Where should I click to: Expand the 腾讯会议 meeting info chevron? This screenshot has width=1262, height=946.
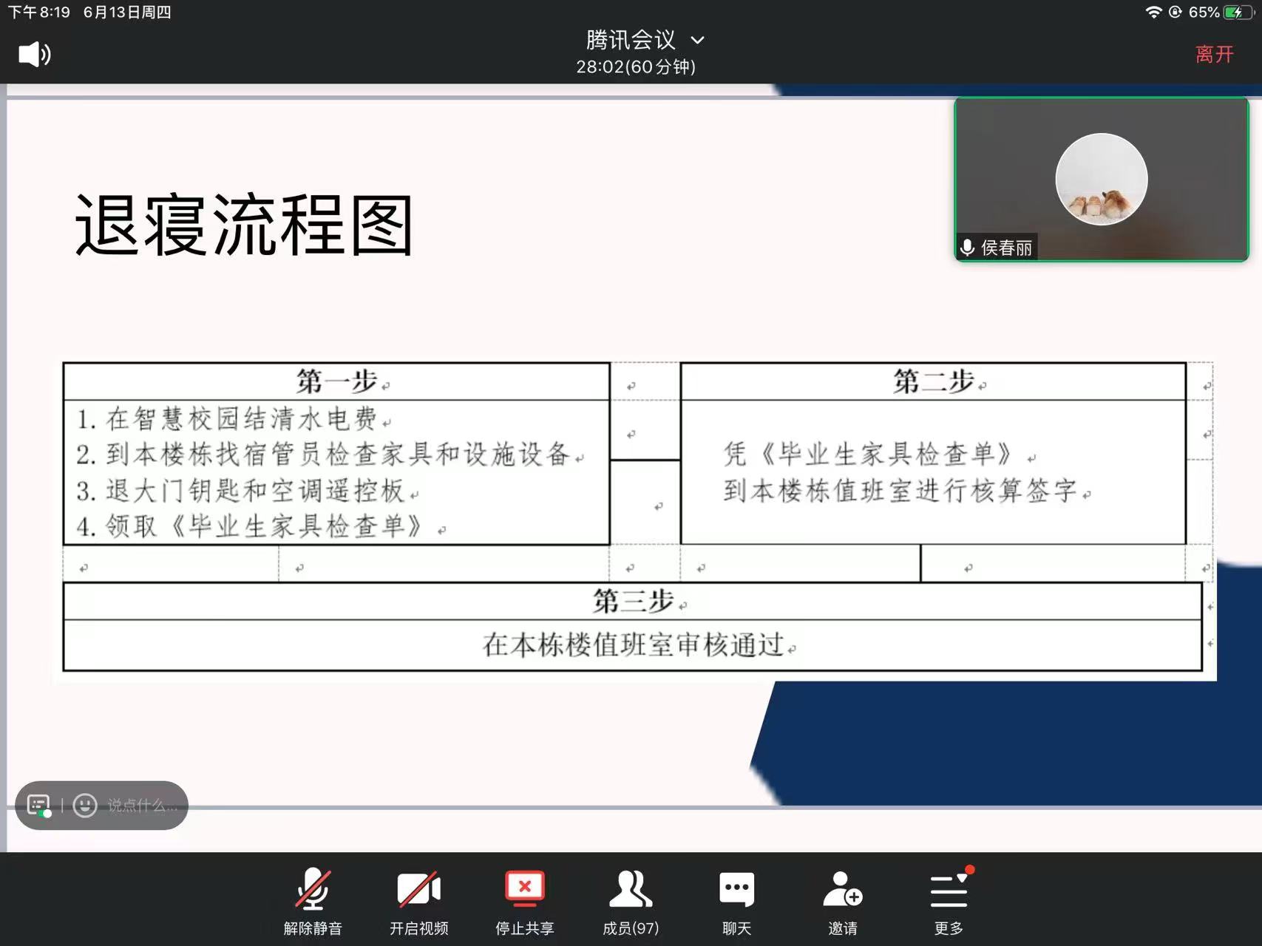[x=697, y=40]
